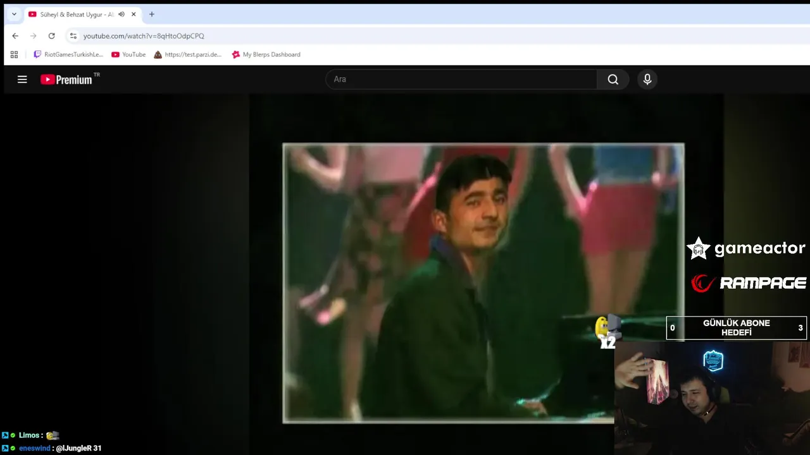Go forward to the next page
Screen dimensions: 810x455
(x=34, y=36)
